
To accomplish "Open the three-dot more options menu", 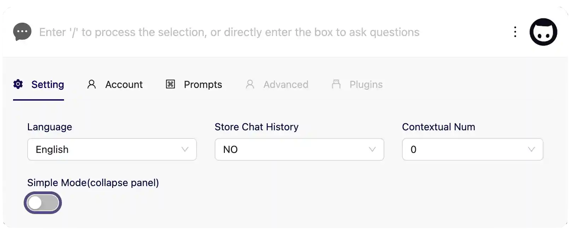I will 515,32.
